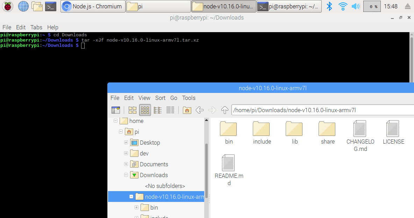Expand the bin tree node in sidebar
This screenshot has width=414, height=218.
[136, 208]
